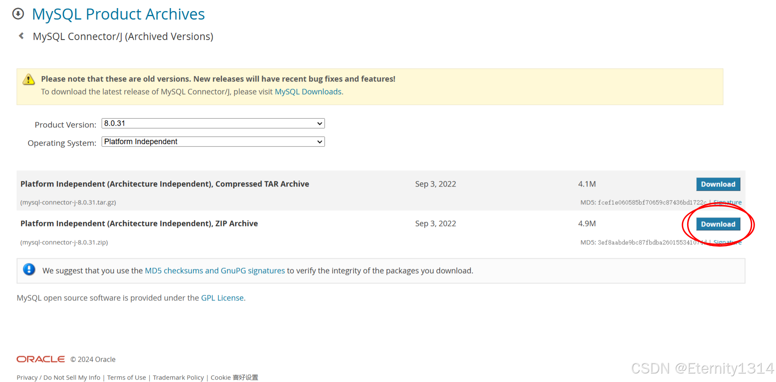Open the Product Version dropdown
The height and width of the screenshot is (382, 776).
pos(213,123)
